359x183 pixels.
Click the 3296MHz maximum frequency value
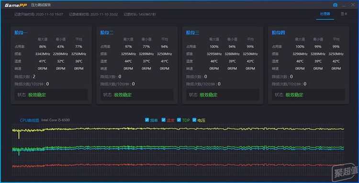[x=300, y=54]
